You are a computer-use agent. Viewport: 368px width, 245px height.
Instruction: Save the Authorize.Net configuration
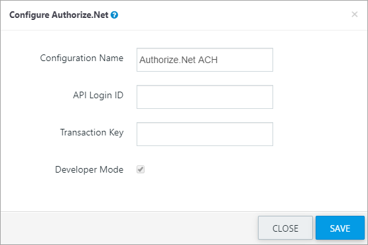[340, 228]
